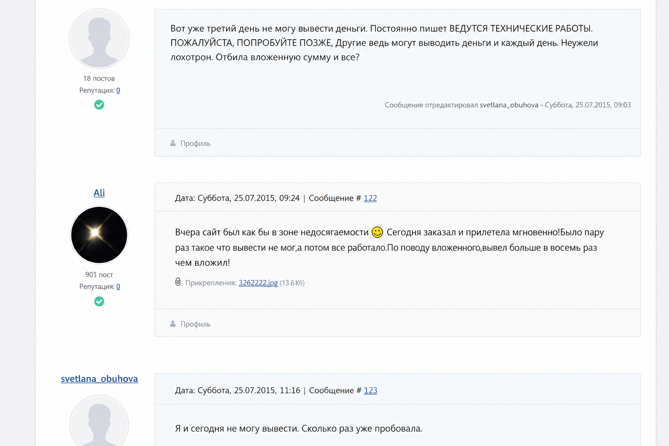
Task: Click person icon beside Профиль in Ali's post
Action: (173, 324)
